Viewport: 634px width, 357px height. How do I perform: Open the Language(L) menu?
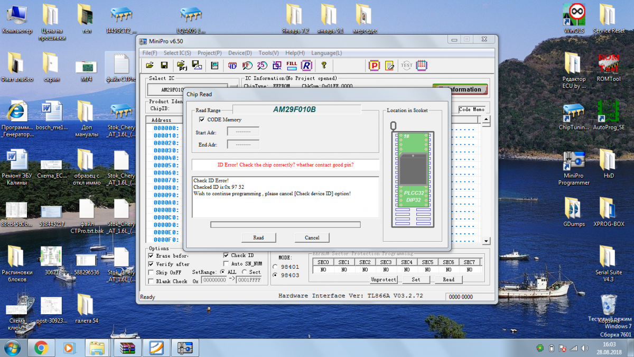tap(327, 53)
